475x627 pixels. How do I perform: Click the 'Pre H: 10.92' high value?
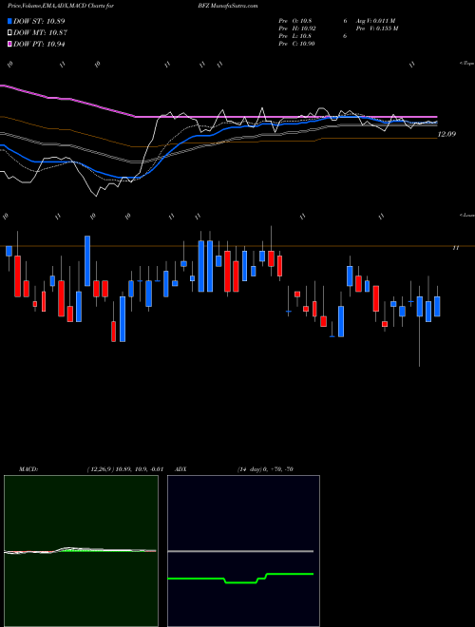(x=298, y=28)
